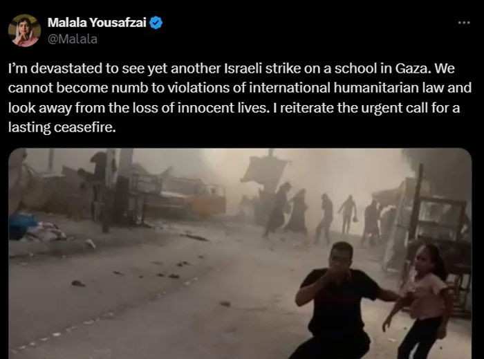Screen dimensions: 484x359
Task: Open the @Malala handle link
Action: tap(73, 39)
